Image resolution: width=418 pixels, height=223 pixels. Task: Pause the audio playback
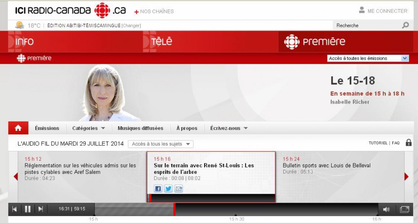coord(27,209)
